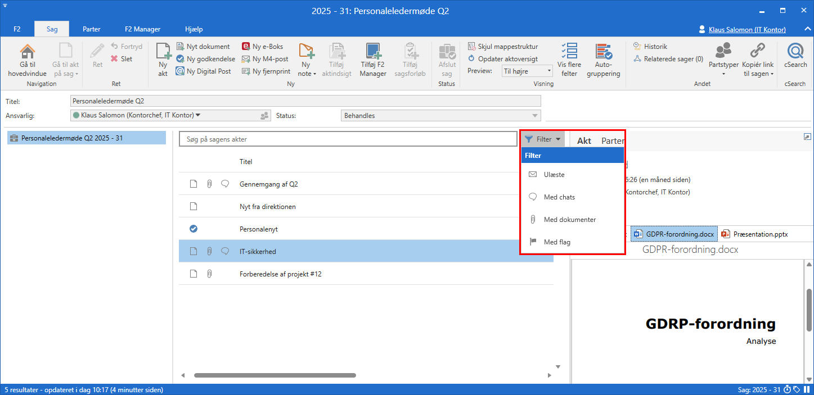This screenshot has width=814, height=395.
Task: Open the Preview position dropdown
Action: coord(527,71)
